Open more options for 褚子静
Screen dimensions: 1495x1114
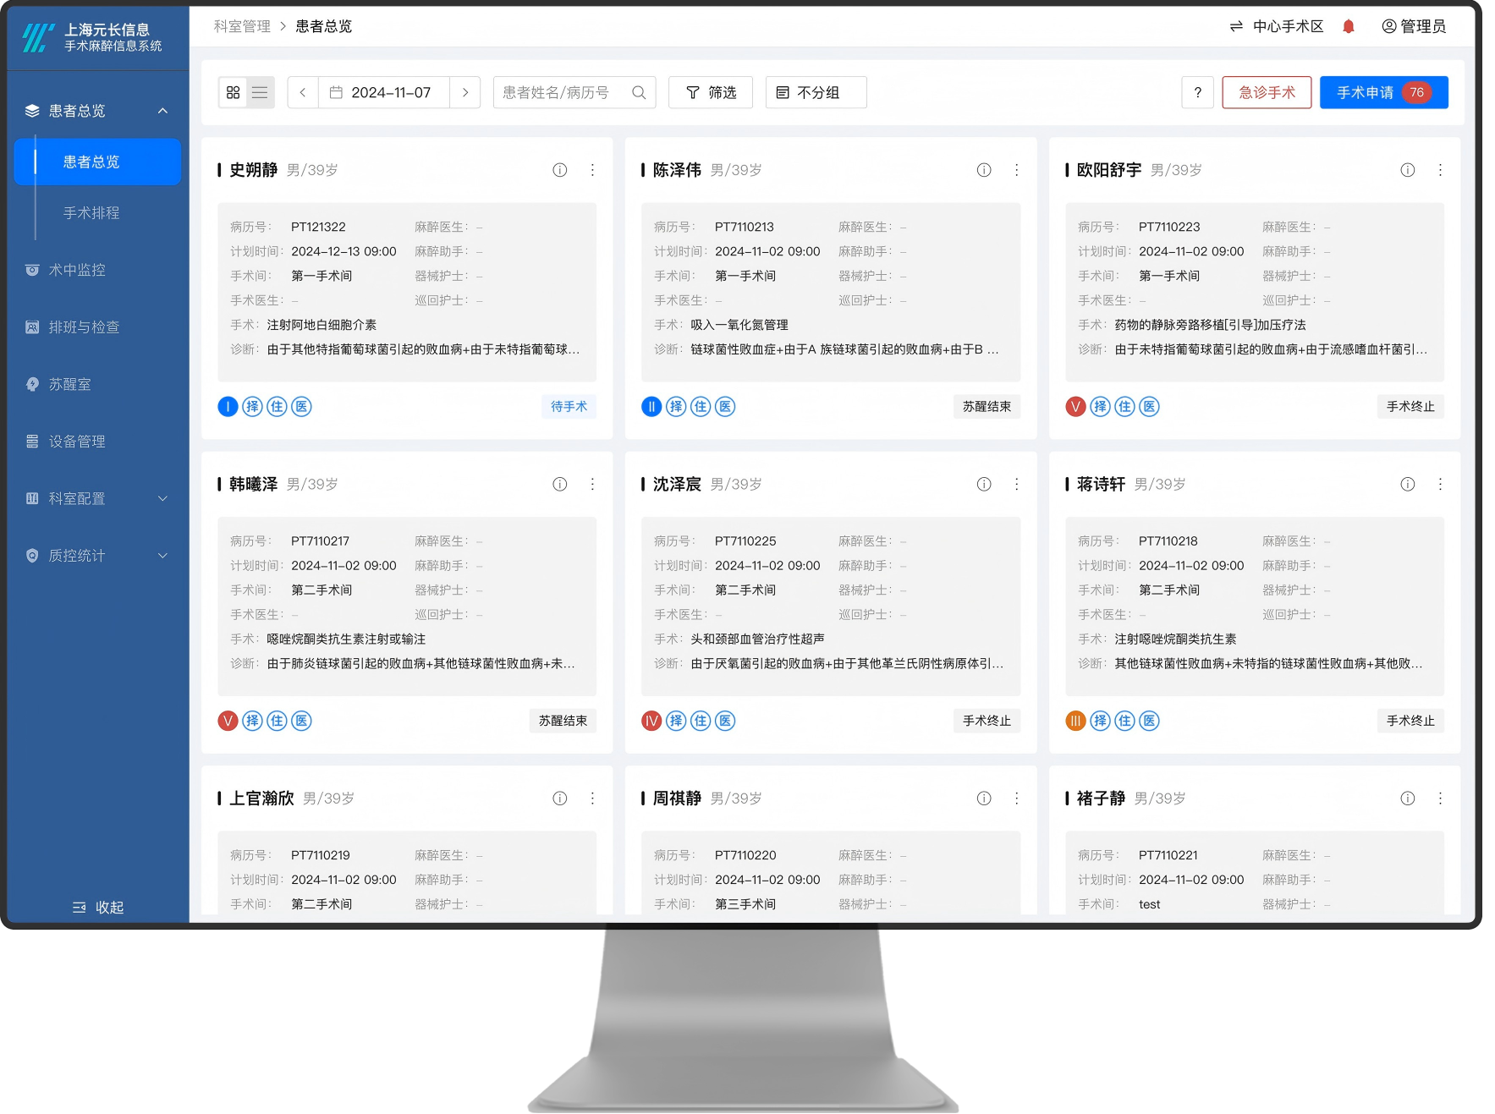coord(1440,798)
